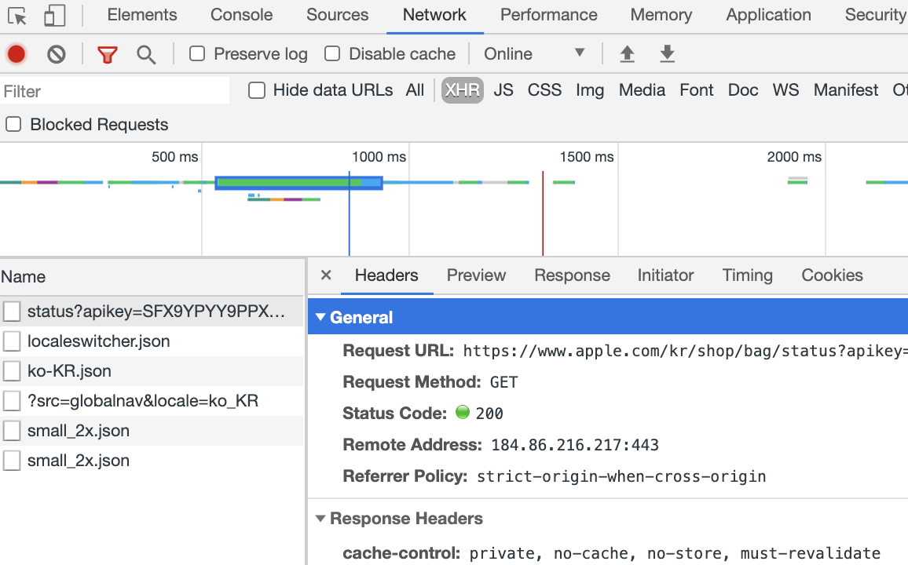Import HAR file with upload arrow
This screenshot has height=565, width=908.
coord(627,54)
